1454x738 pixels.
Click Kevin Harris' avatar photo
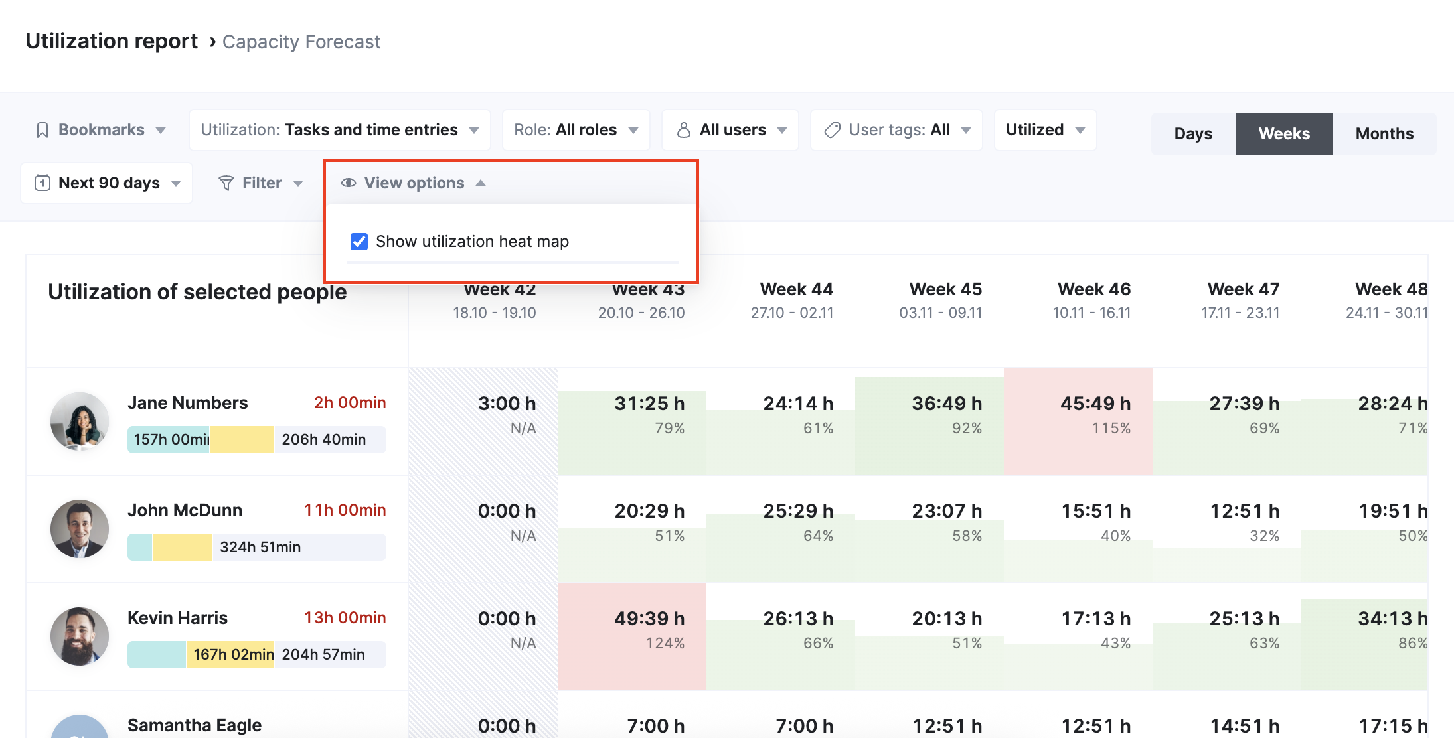(x=80, y=636)
